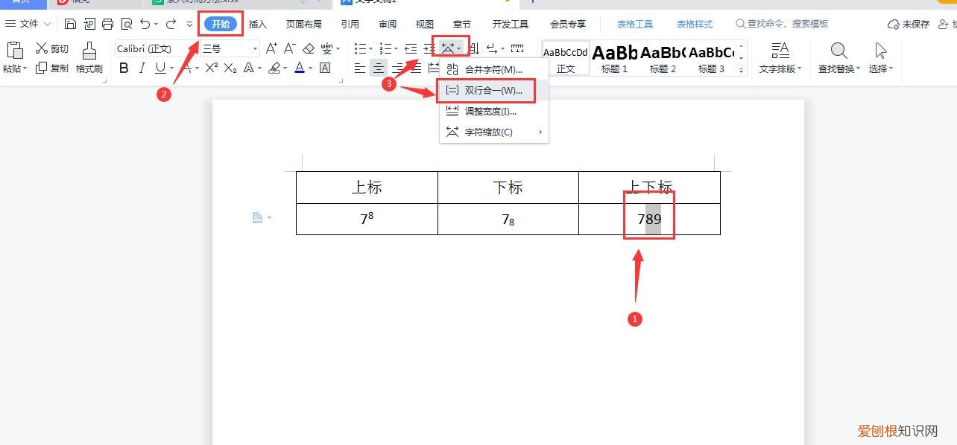The image size is (957, 445).
Task: Apply the 标题 1 style
Action: point(614,58)
